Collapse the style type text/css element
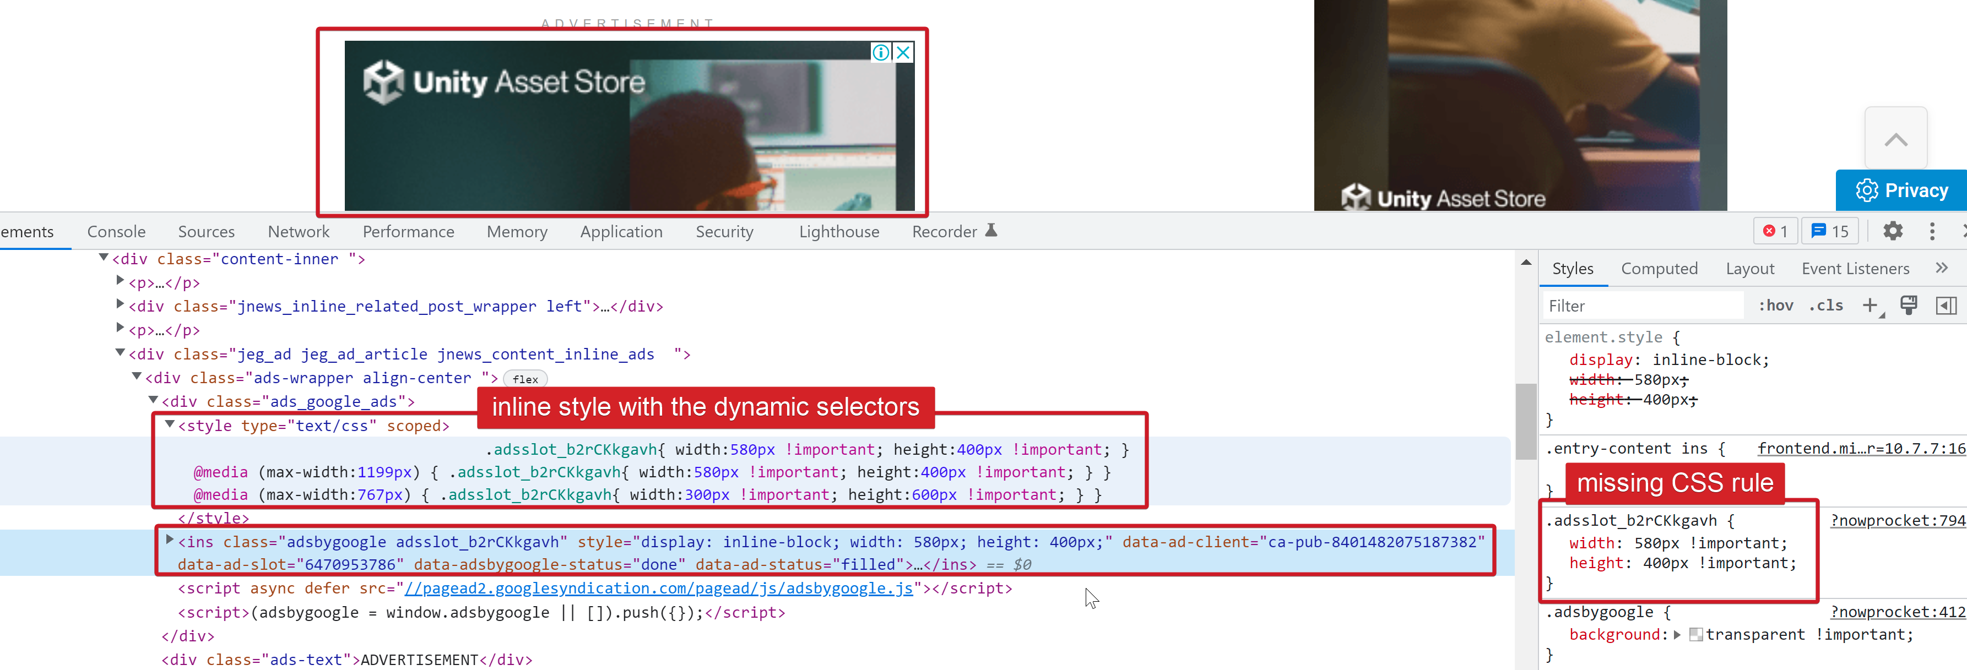 click(170, 425)
